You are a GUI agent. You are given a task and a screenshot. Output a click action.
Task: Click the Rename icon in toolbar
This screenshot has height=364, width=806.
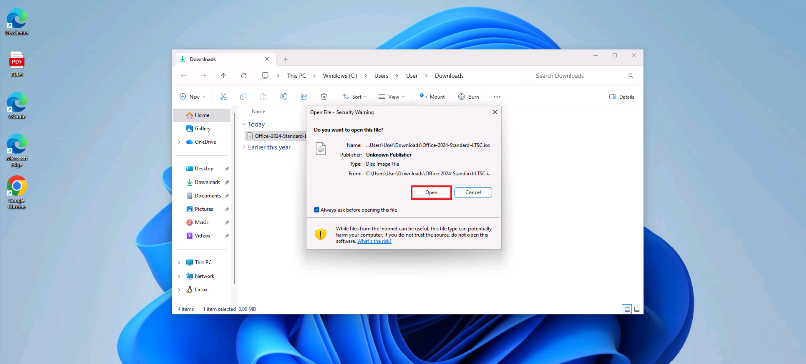point(284,97)
